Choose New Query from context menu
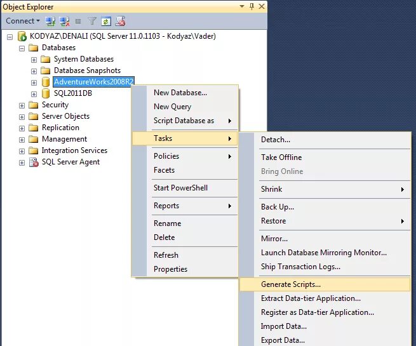Image resolution: width=416 pixels, height=346 pixels. [185, 107]
